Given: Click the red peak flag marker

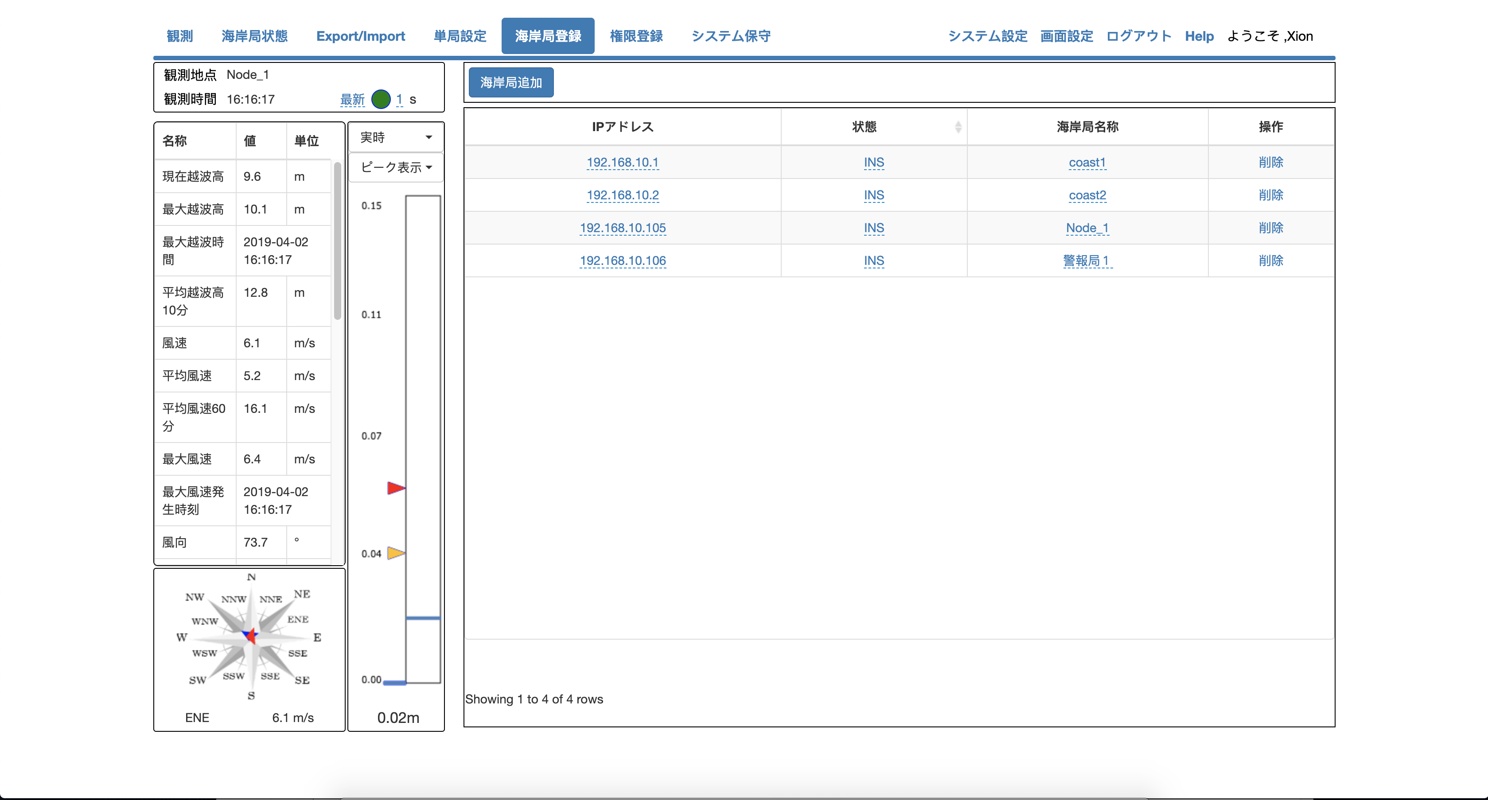Looking at the screenshot, I should 396,488.
